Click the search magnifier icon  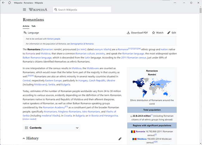point(56,10)
